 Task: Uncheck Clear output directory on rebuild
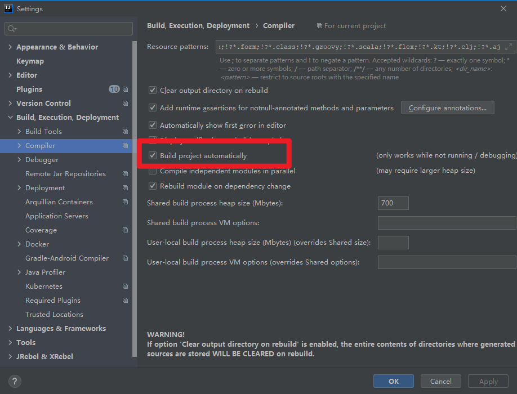[x=153, y=90]
